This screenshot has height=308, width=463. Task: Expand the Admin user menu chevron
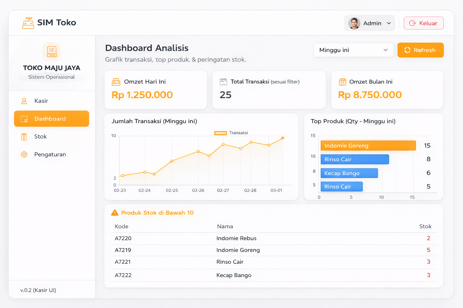coord(389,23)
